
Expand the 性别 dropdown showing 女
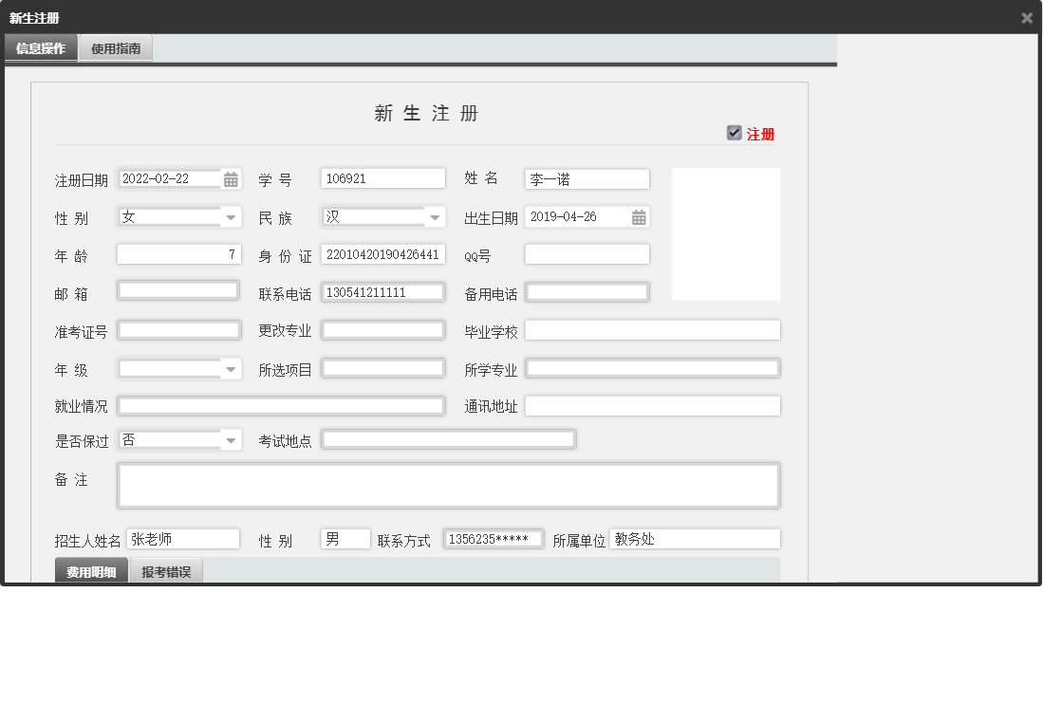point(231,217)
